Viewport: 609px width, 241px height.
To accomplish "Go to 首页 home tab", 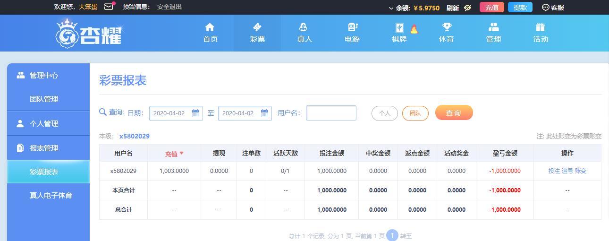I will (x=210, y=33).
